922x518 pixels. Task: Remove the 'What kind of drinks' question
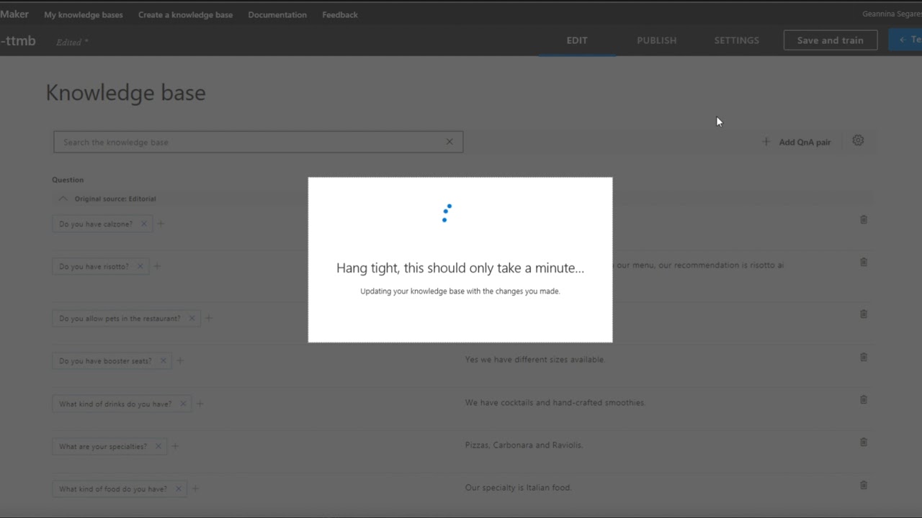point(183,404)
